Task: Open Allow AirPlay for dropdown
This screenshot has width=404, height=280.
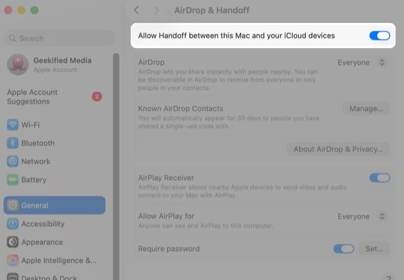Action: [361, 217]
